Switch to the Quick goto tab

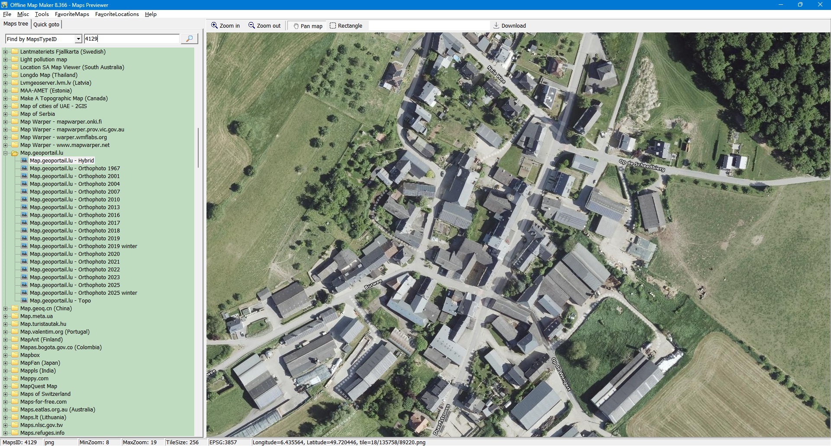coord(46,24)
